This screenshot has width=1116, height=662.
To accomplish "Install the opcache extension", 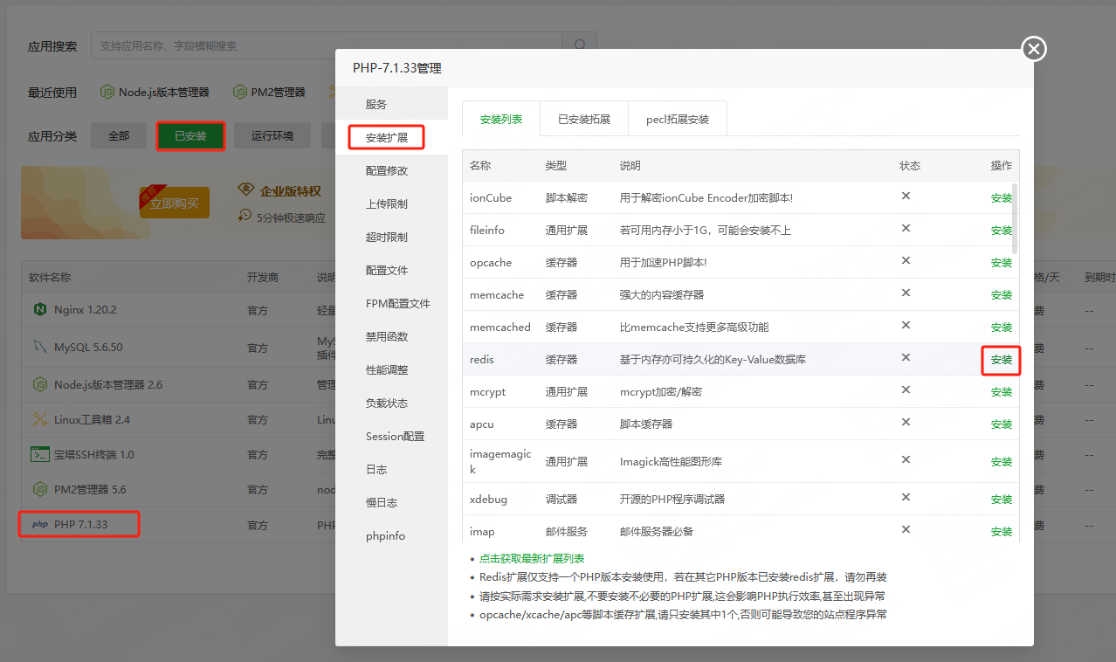I will tap(1001, 262).
